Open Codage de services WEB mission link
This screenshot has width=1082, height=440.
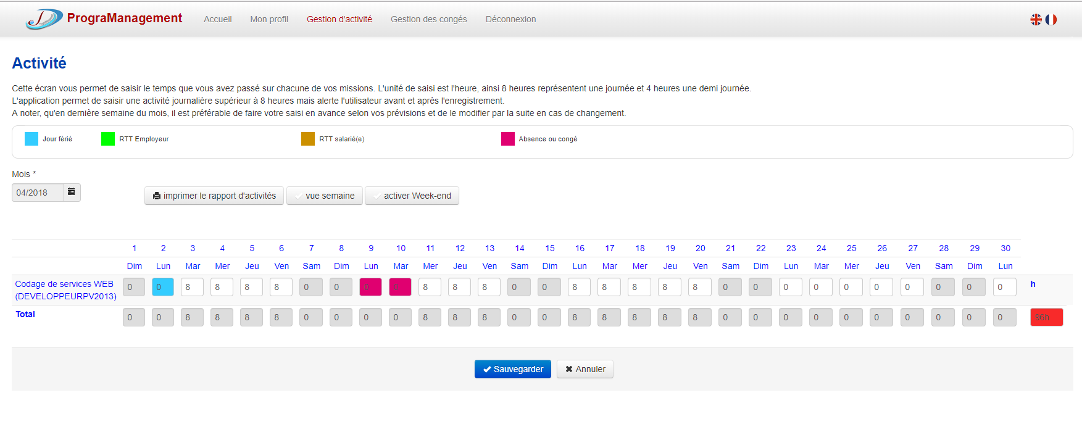pos(65,290)
